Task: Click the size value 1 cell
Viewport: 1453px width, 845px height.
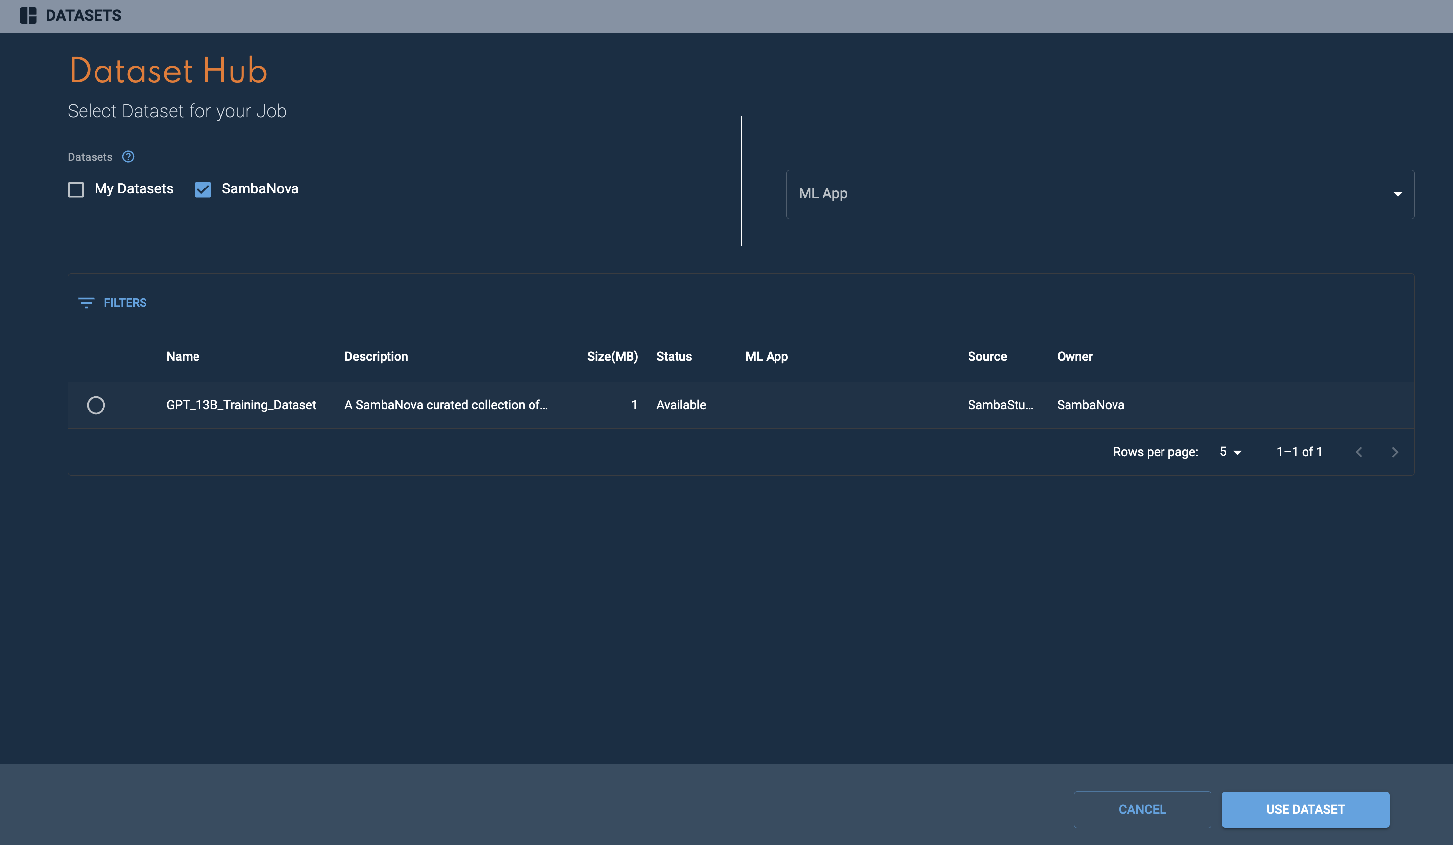Action: (634, 405)
